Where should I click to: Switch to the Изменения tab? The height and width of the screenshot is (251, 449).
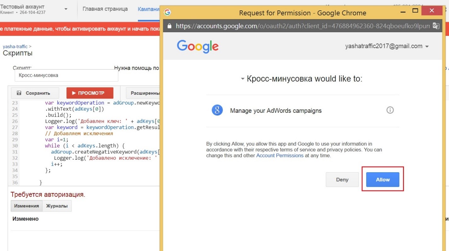(x=26, y=206)
